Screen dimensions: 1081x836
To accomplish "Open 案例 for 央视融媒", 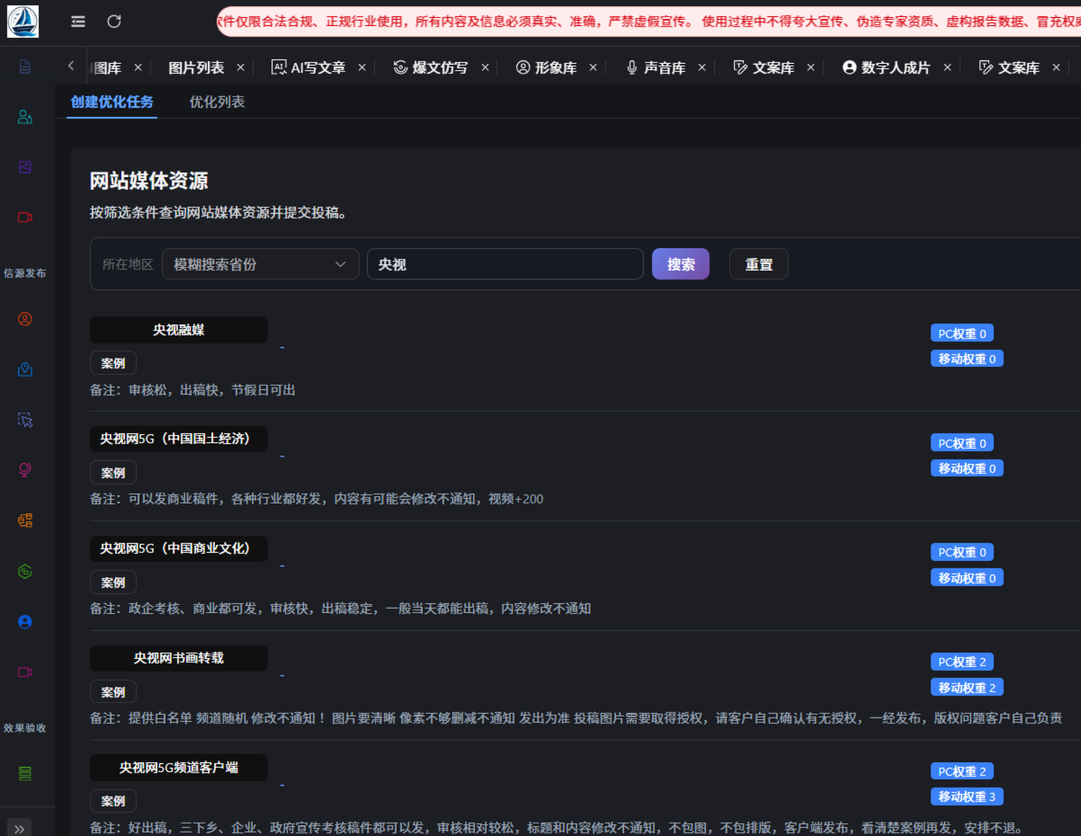I will click(113, 363).
